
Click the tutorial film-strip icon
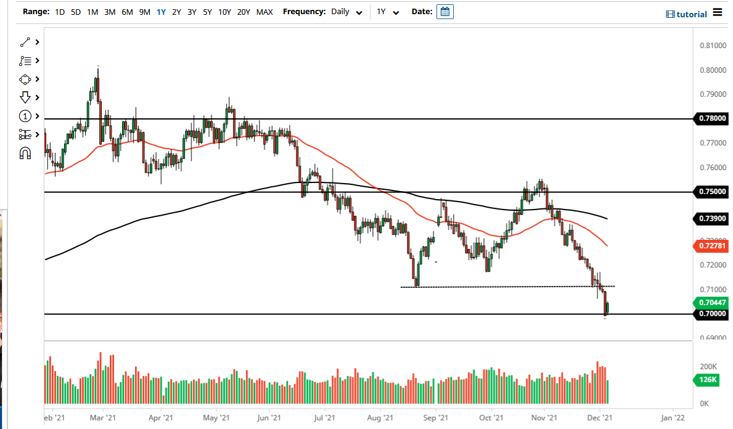(669, 14)
